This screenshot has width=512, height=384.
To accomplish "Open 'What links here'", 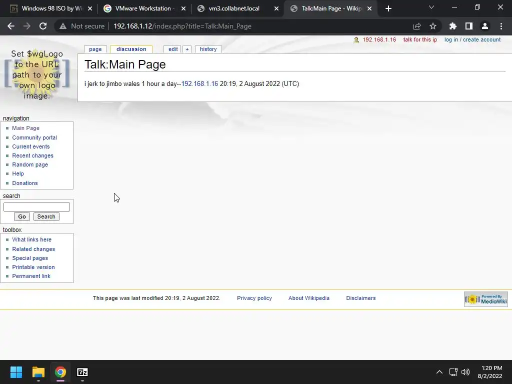I will [x=31, y=239].
